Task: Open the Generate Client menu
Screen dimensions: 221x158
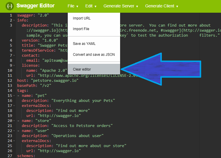Action: point(162,6)
